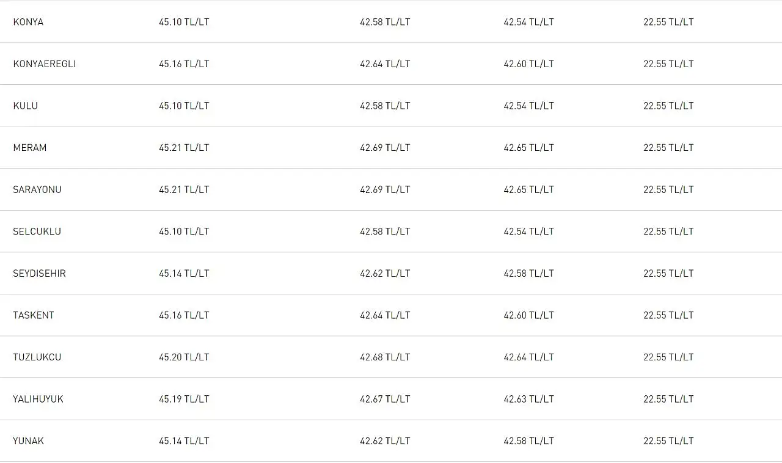This screenshot has height=463, width=782.
Task: Click the SEYDISEHIR district name
Action: coord(39,274)
